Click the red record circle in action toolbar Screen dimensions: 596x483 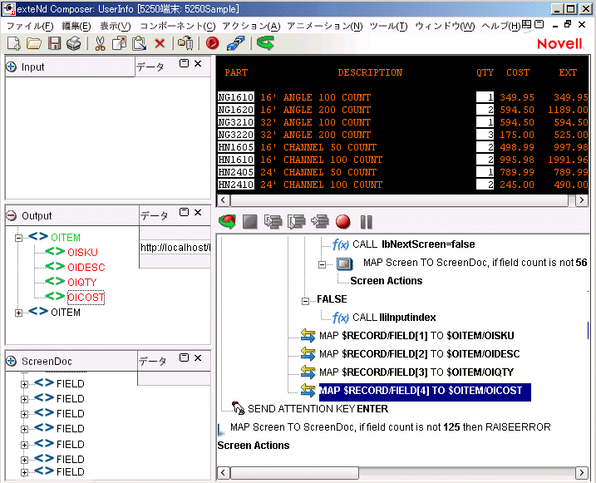coord(342,222)
